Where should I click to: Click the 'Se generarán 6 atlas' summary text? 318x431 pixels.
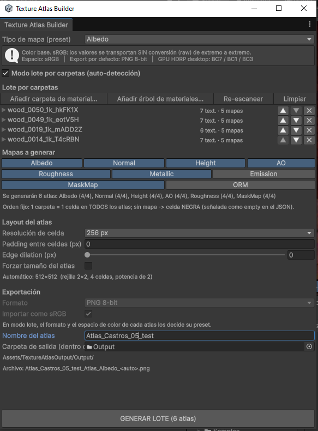(139, 196)
